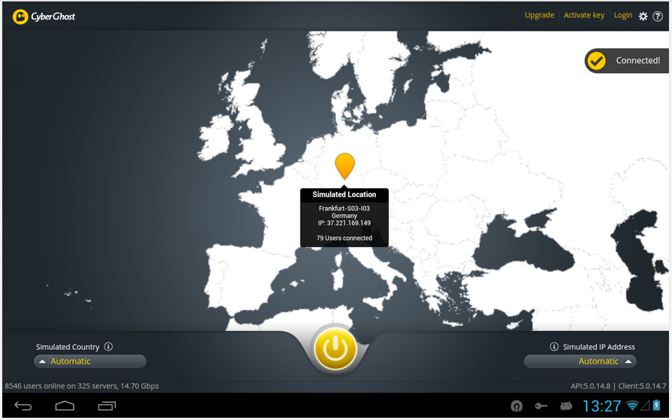The image size is (672, 420).
Task: Toggle the yellow power button to disconnect
Action: coord(335,349)
